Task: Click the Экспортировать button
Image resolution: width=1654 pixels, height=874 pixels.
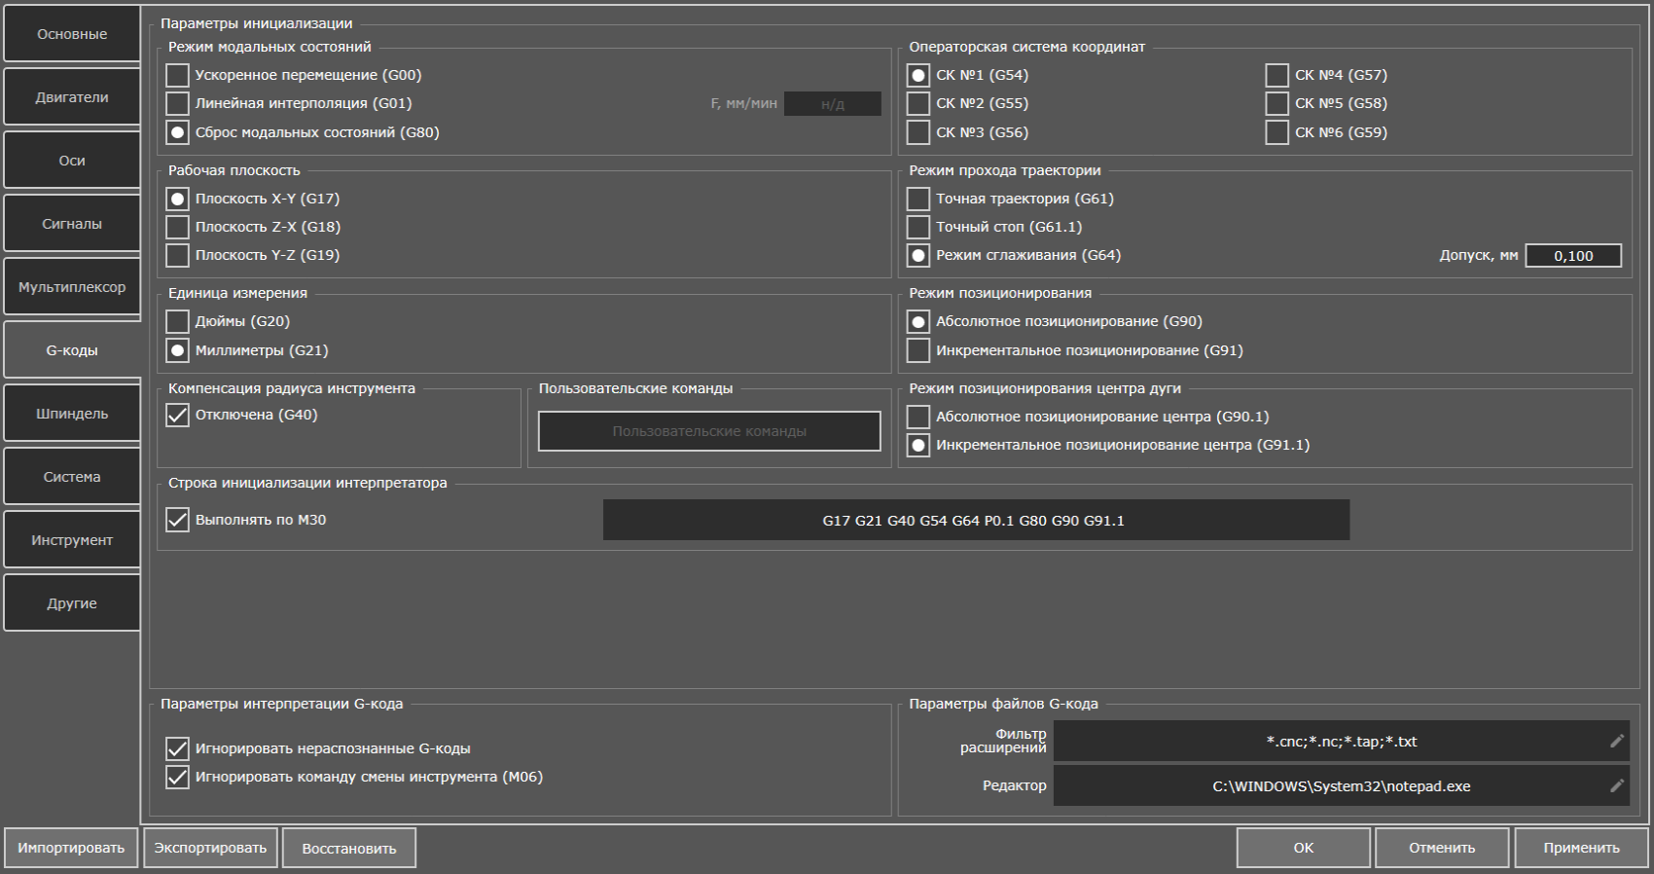Action: tap(210, 848)
